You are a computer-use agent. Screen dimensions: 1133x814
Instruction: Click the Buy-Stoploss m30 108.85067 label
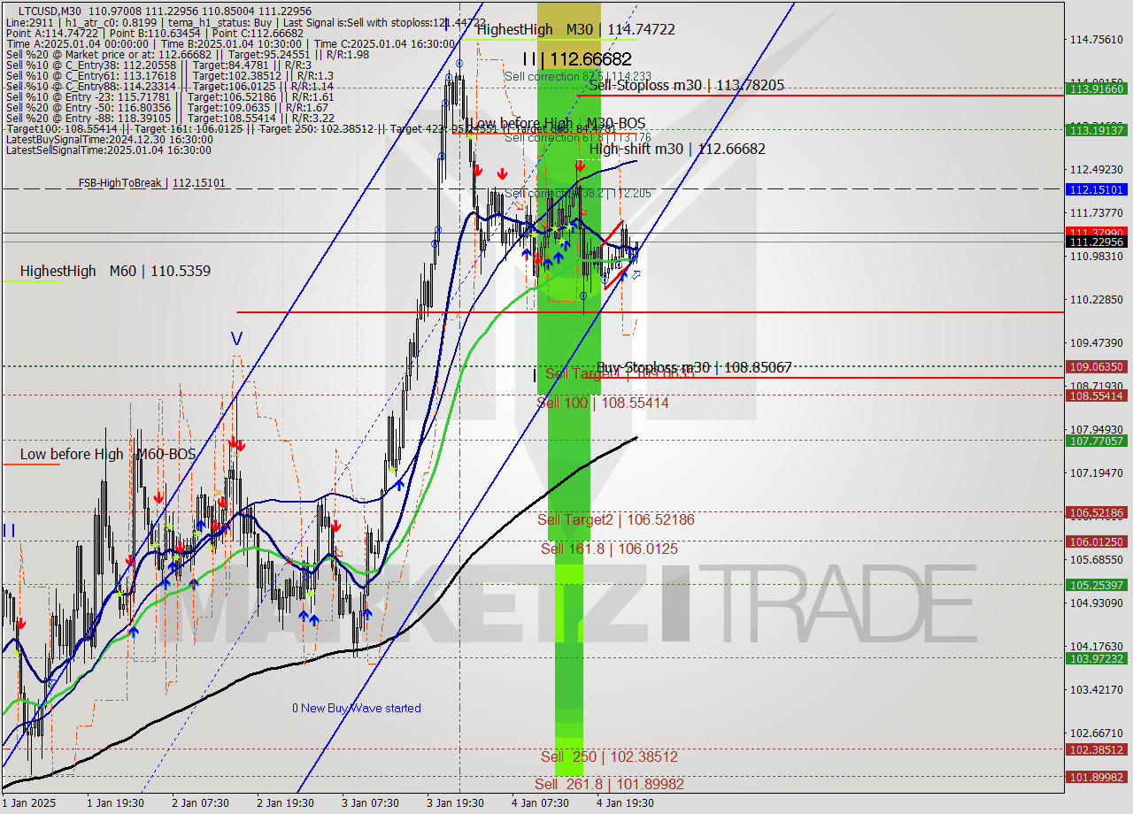pos(694,366)
